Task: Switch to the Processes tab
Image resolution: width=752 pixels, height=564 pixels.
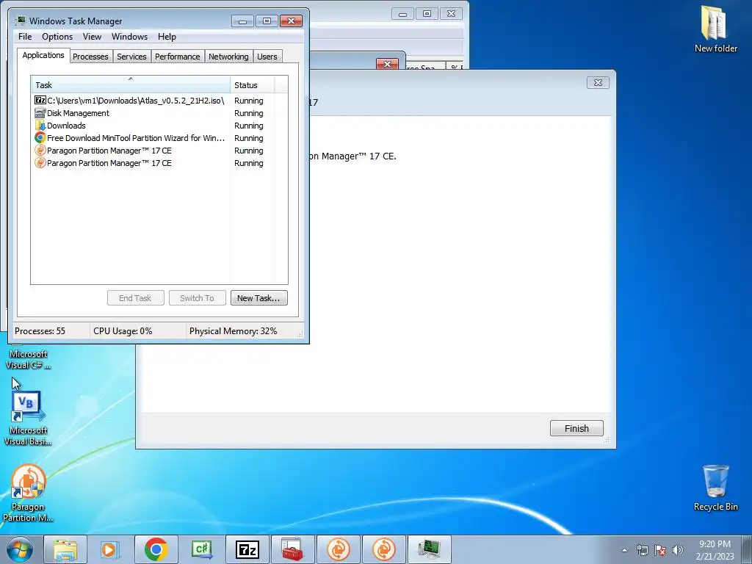Action: point(90,57)
